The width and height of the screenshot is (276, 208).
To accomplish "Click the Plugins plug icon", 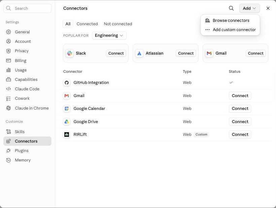I will click(8, 151).
